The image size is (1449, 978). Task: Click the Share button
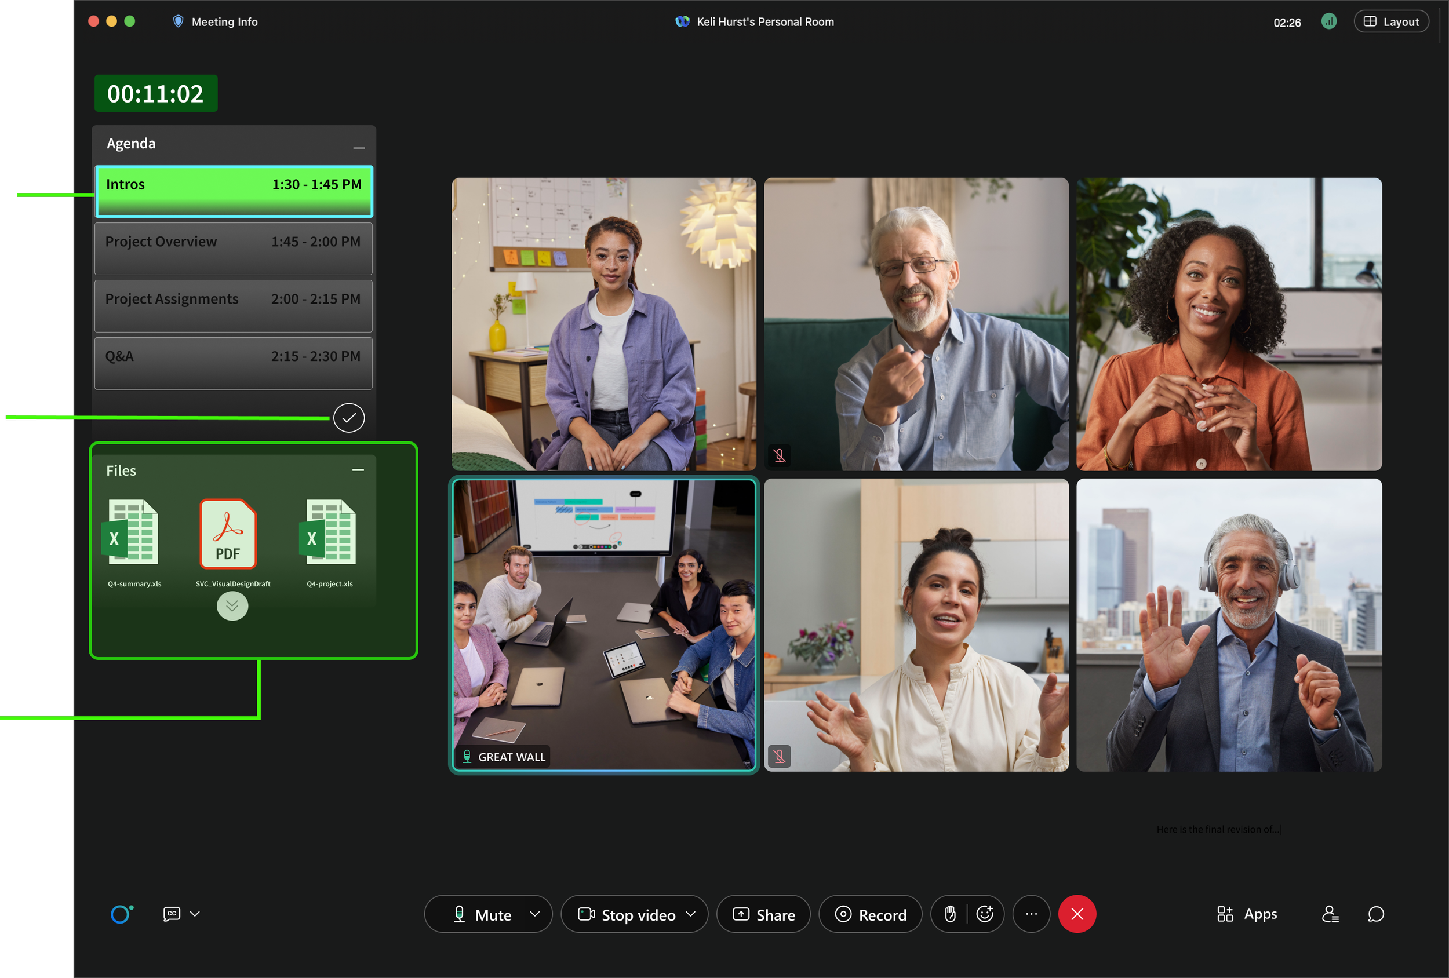(x=763, y=914)
